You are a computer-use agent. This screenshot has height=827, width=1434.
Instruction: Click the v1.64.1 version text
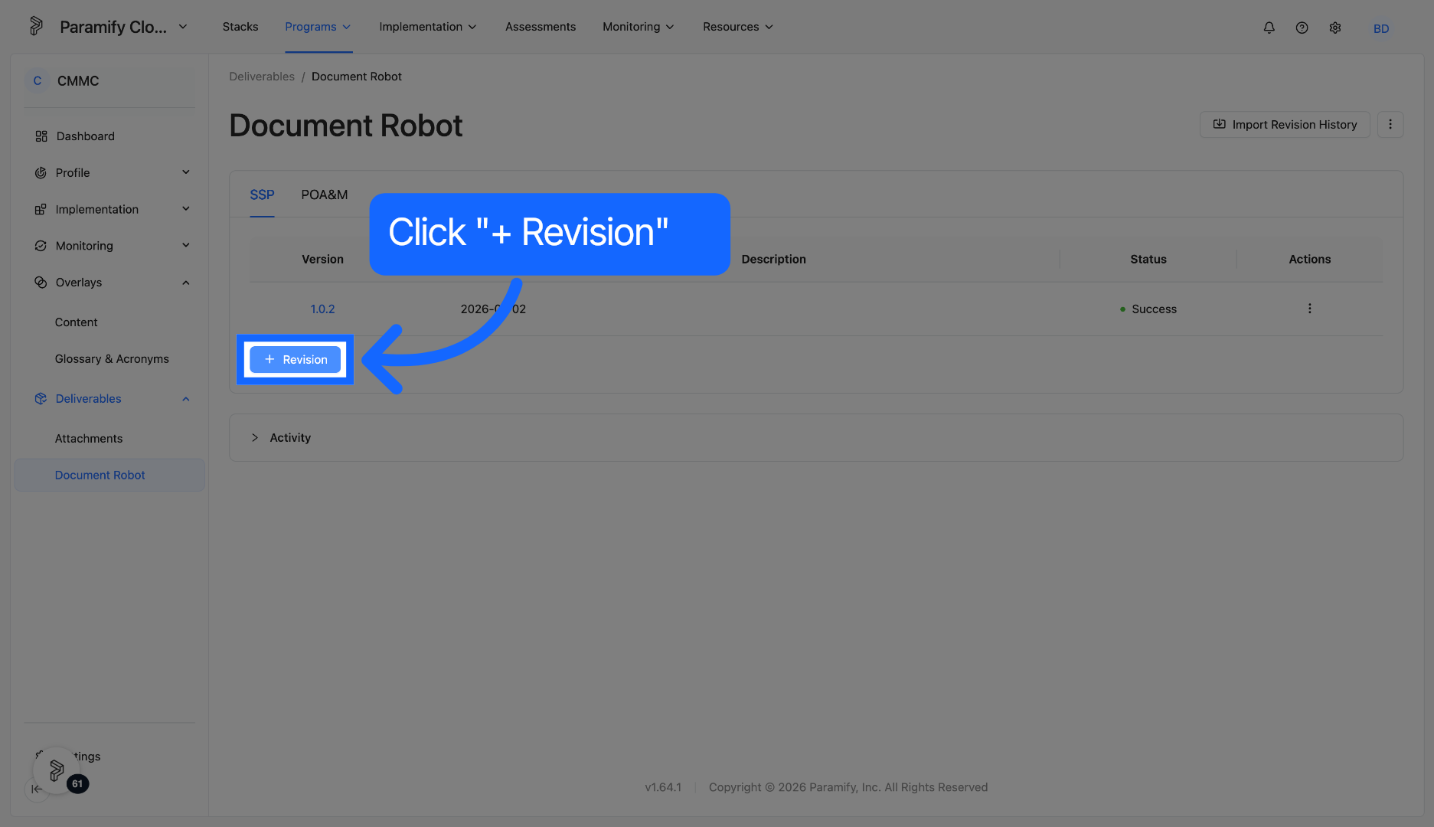[x=663, y=787]
